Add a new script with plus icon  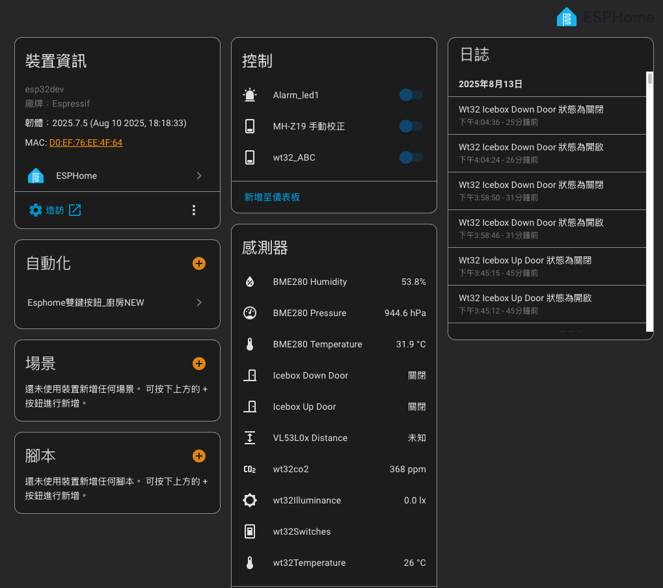click(x=199, y=456)
